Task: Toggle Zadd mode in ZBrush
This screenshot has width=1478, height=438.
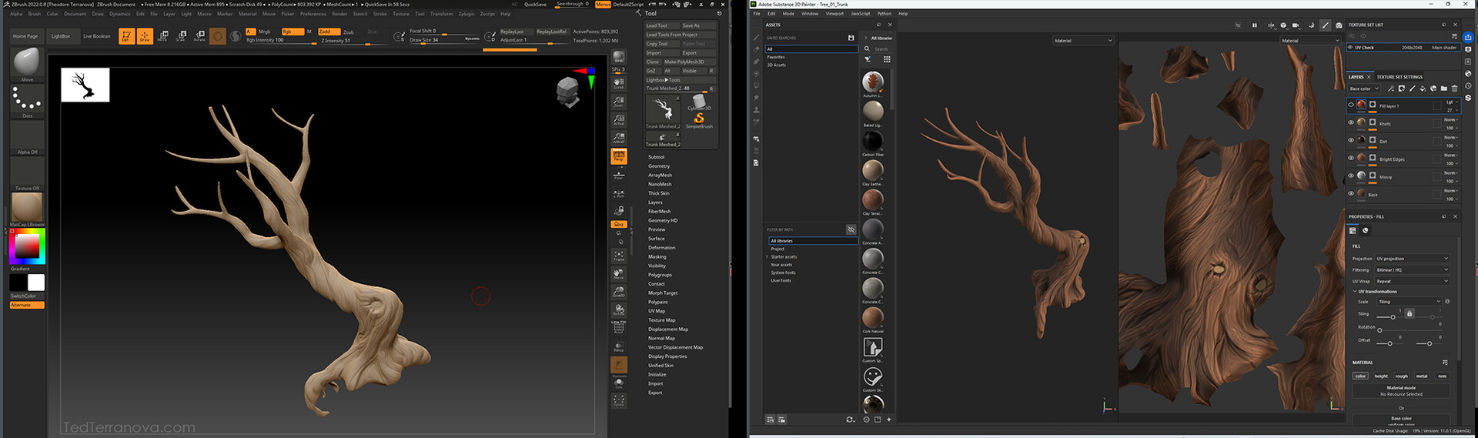Action: [329, 32]
